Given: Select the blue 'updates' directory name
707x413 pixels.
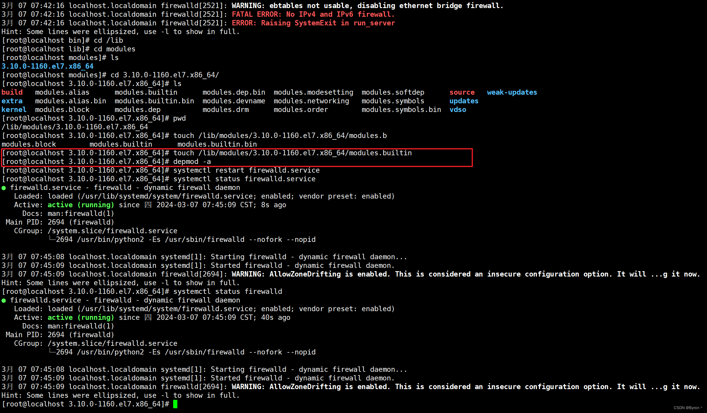Looking at the screenshot, I should (x=464, y=101).
